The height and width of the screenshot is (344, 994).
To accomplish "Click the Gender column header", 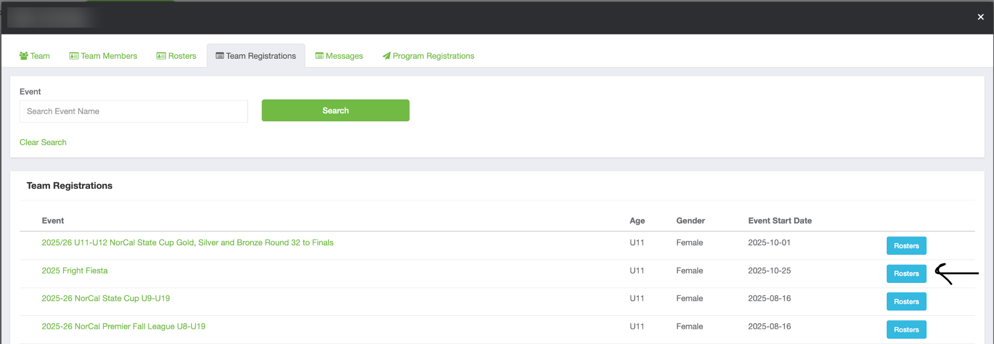I will [691, 221].
